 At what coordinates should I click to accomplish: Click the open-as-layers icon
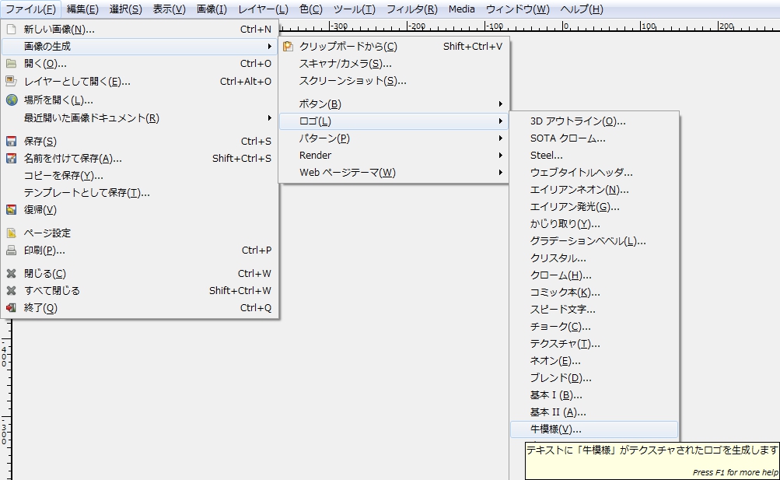(x=12, y=81)
